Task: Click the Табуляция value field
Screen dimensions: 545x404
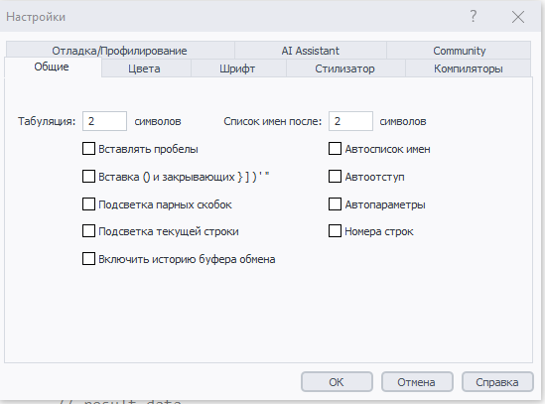Action: click(x=104, y=121)
